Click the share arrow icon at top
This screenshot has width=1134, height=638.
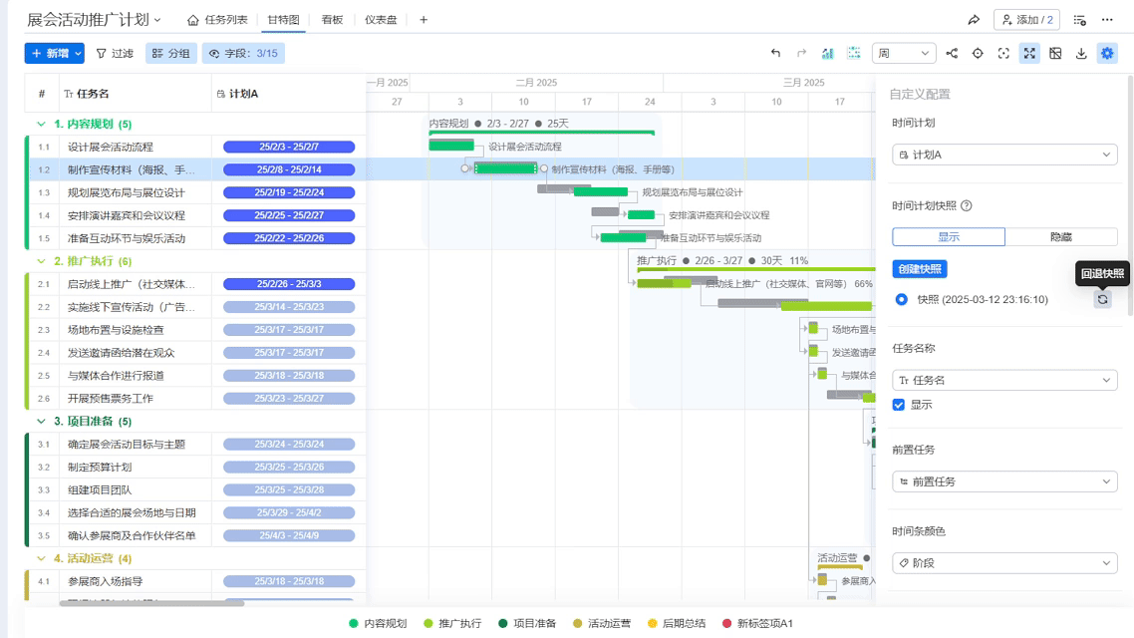[974, 20]
